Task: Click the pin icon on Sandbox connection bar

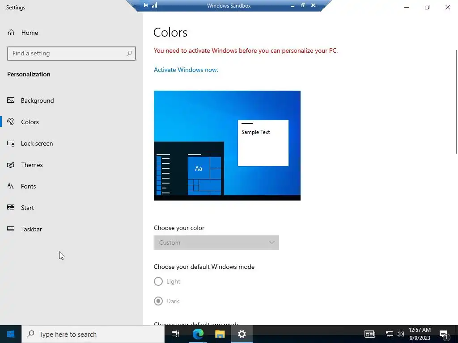Action: pyautogui.click(x=145, y=5)
